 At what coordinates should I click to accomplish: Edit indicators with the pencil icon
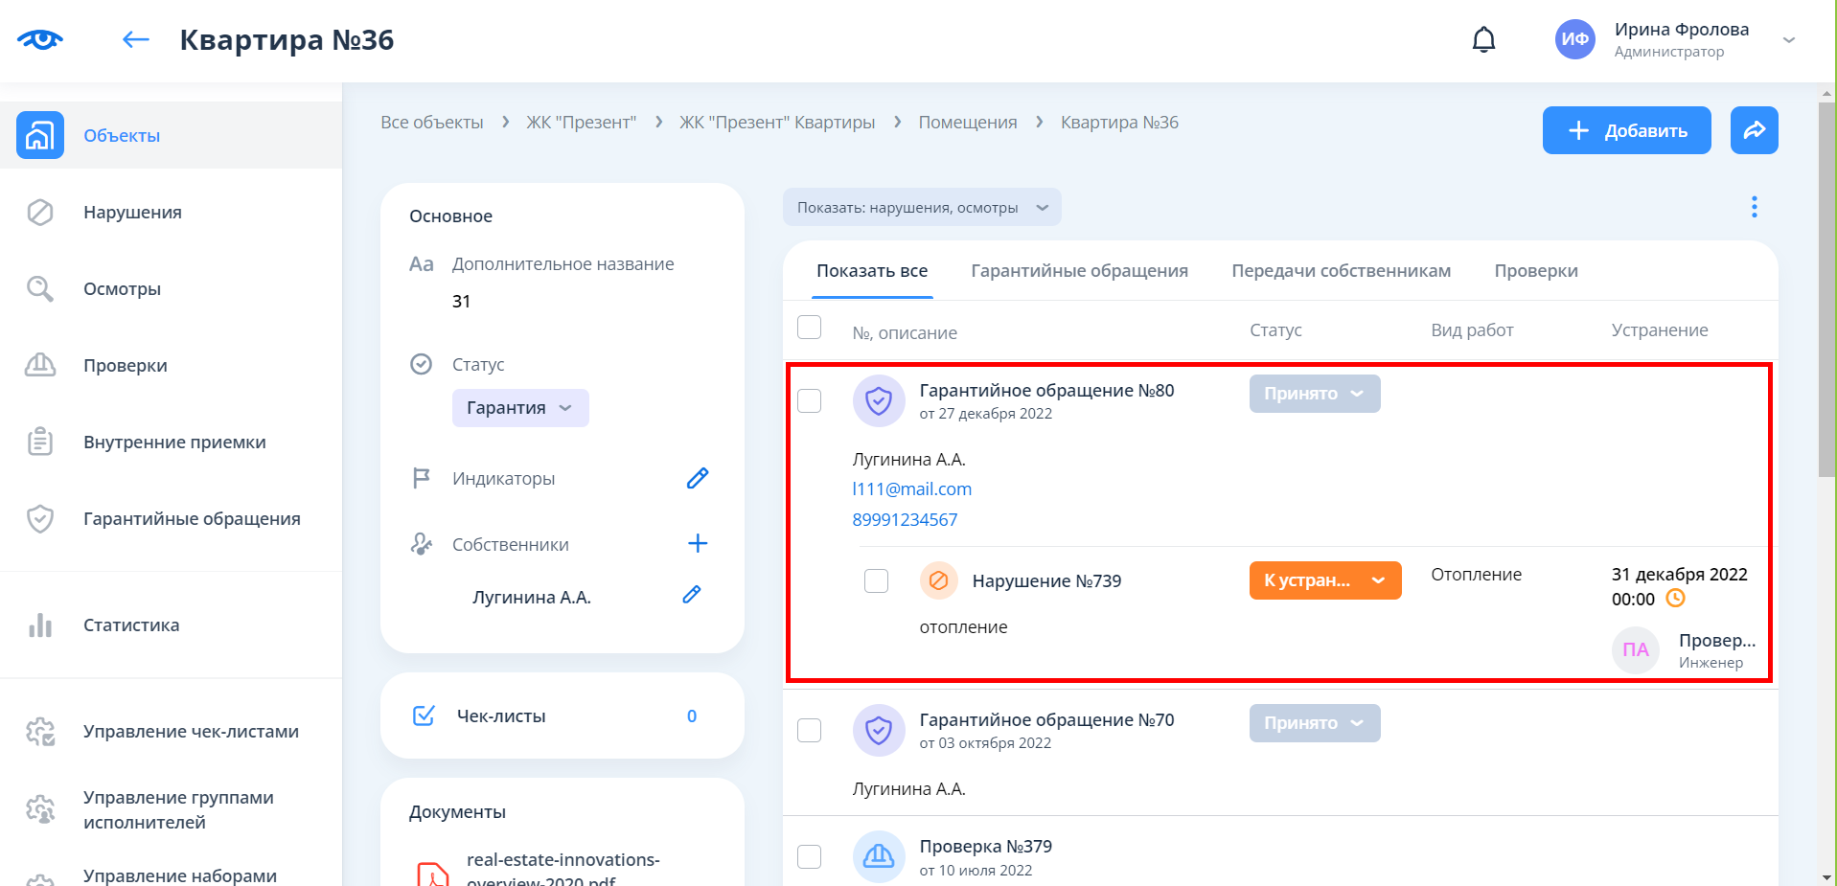pyautogui.click(x=698, y=478)
